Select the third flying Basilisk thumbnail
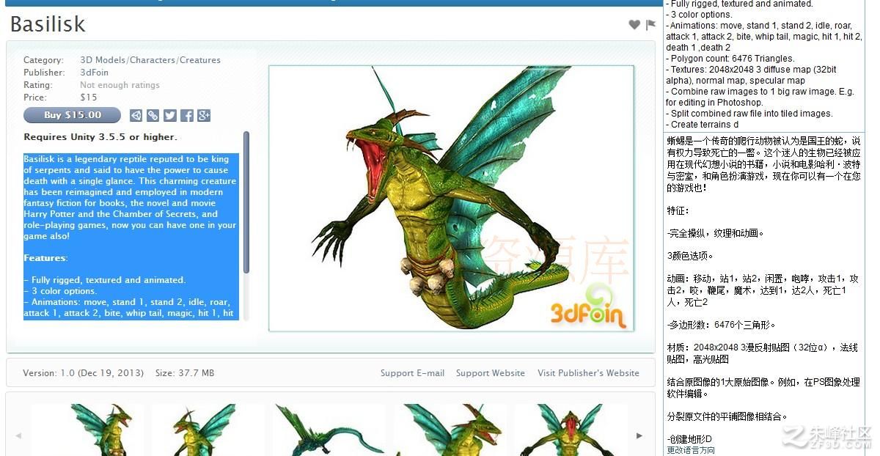This screenshot has width=880, height=456. [329, 430]
